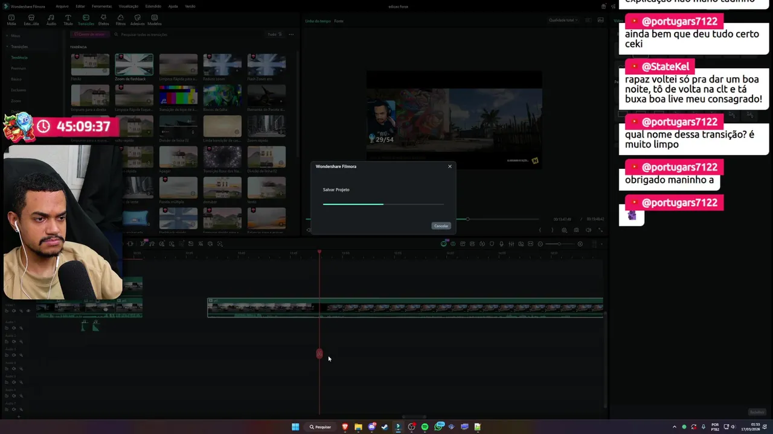Click the timeline zoom-in plus icon

(x=580, y=244)
